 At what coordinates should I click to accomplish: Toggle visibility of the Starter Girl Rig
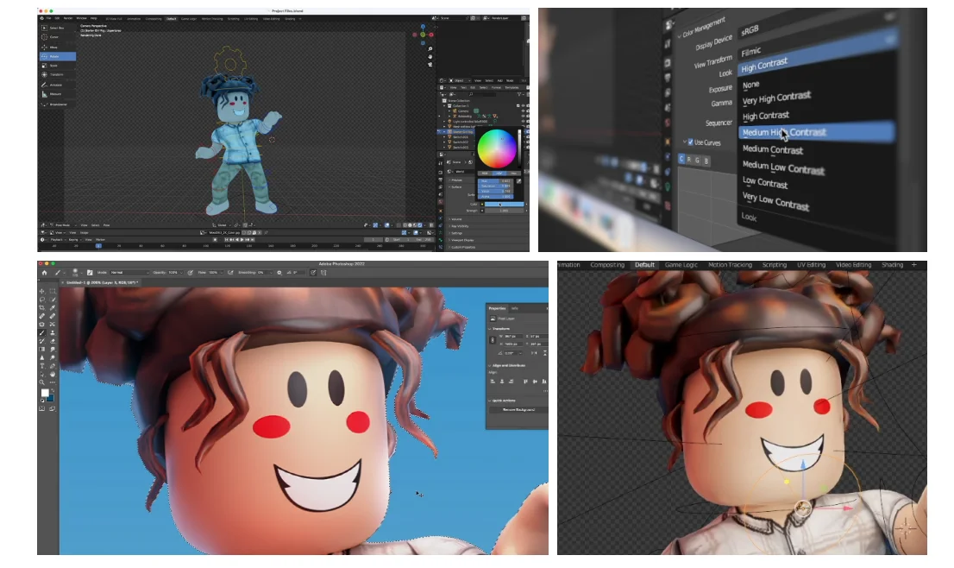tap(526, 130)
